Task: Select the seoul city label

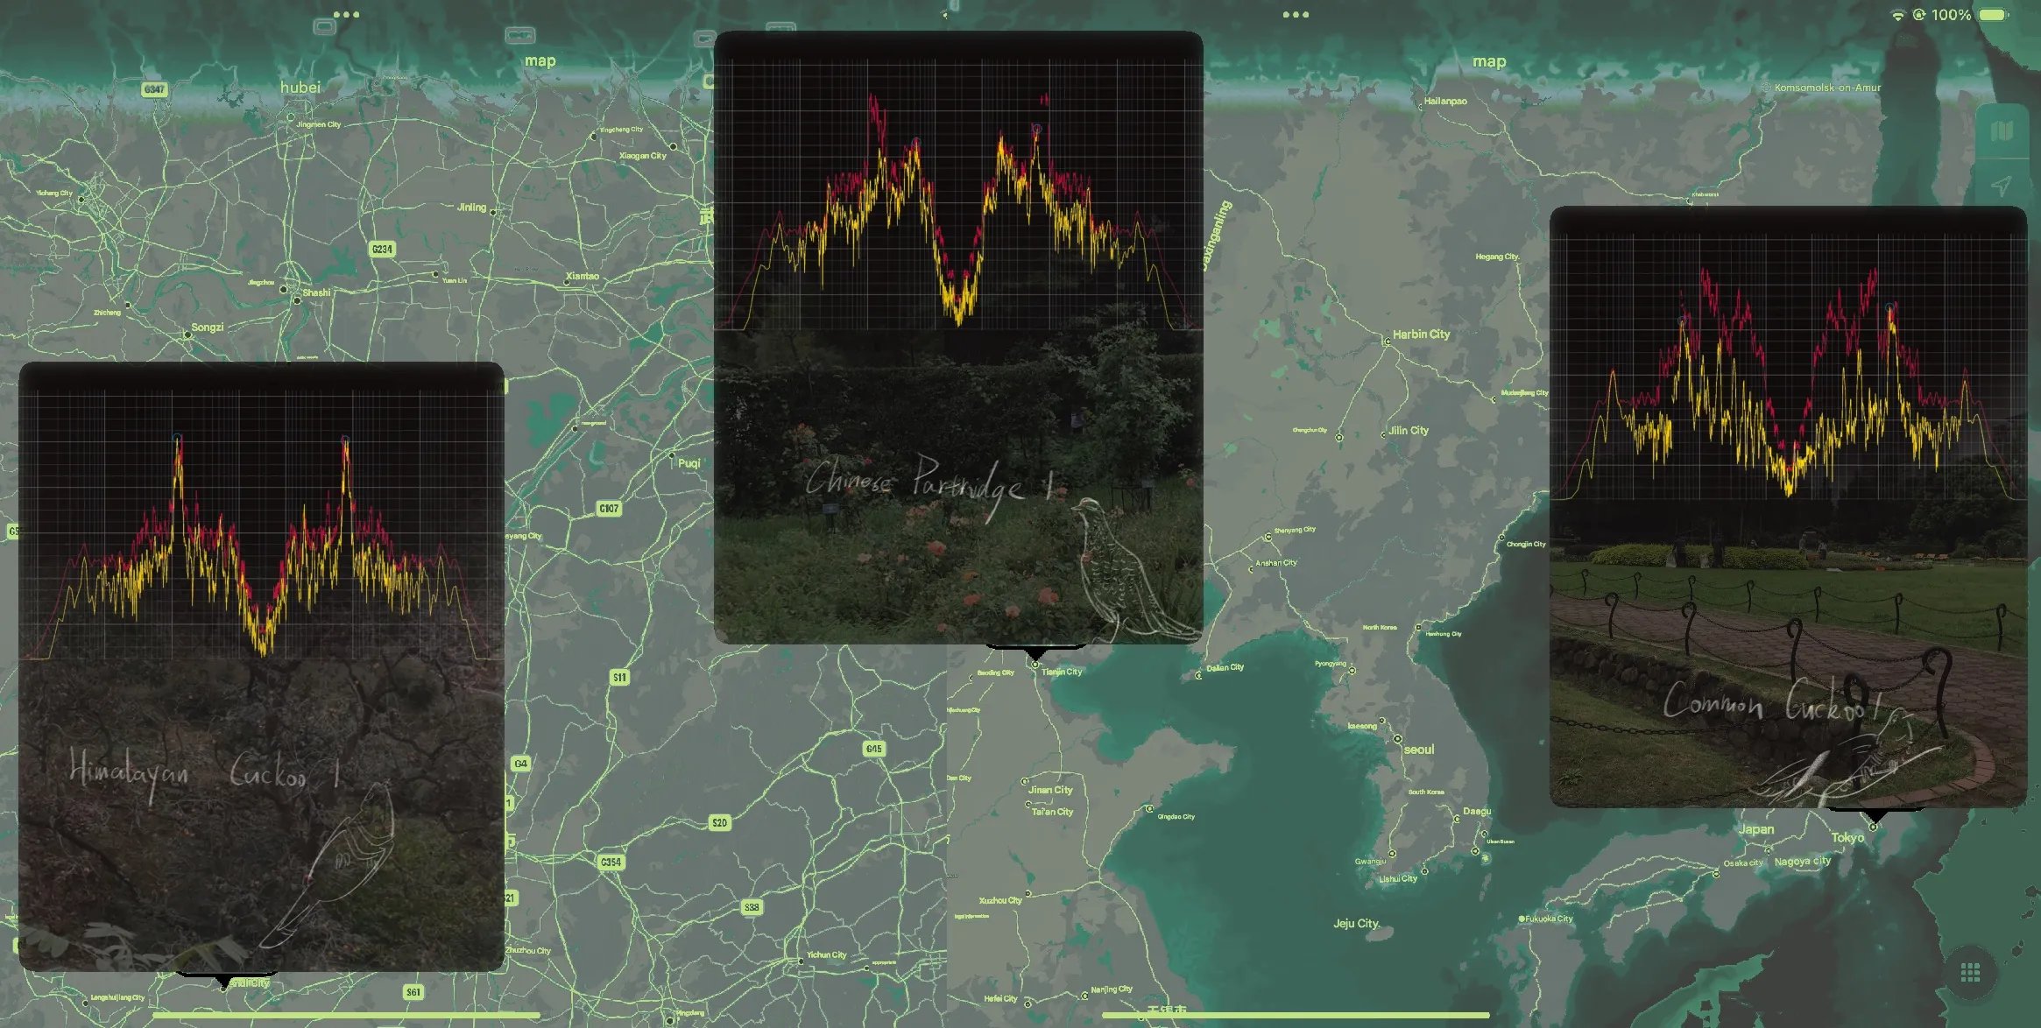Action: point(1418,750)
